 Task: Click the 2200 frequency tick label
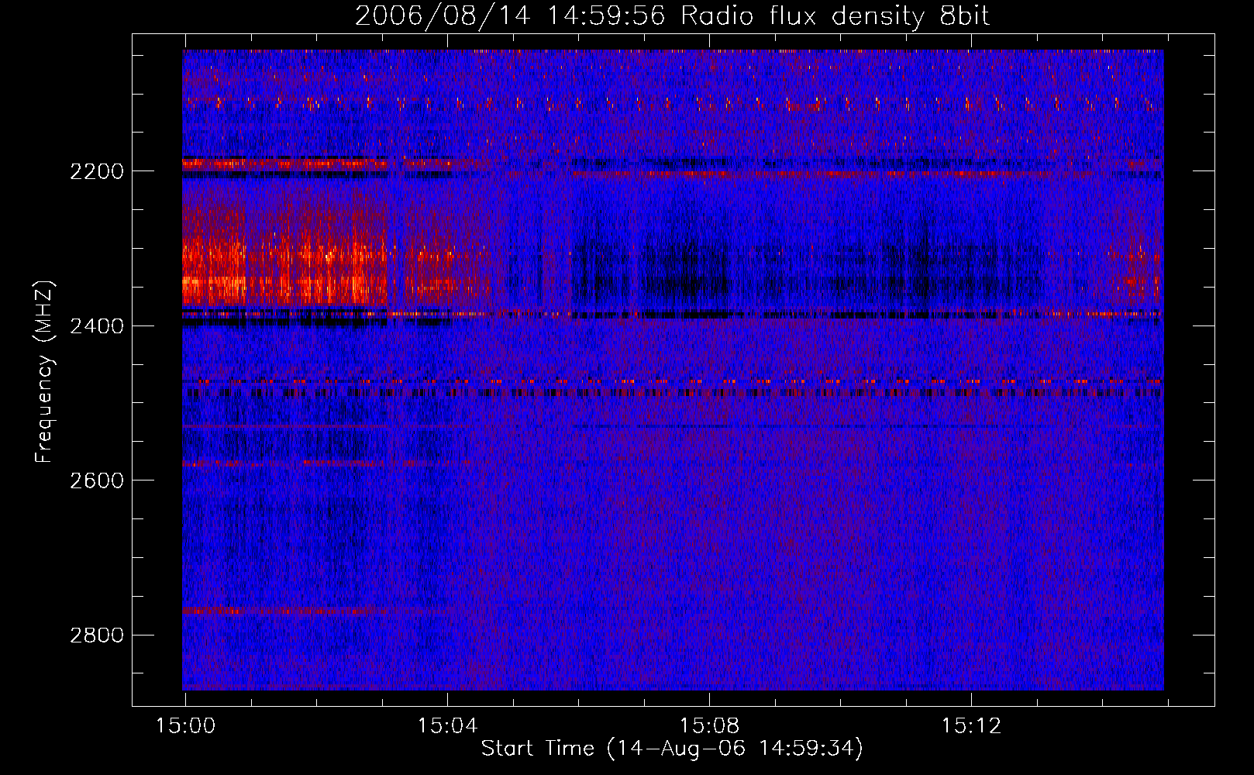point(97,171)
